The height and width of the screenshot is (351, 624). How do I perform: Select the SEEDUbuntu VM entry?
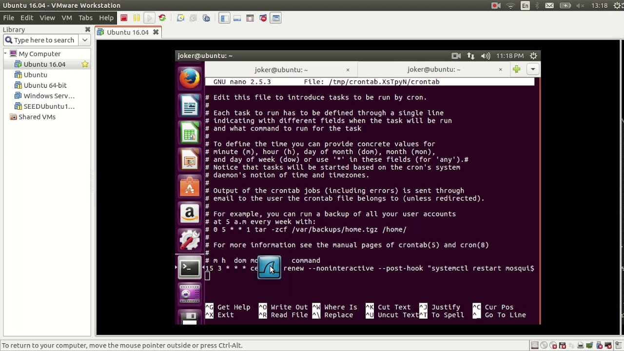49,106
